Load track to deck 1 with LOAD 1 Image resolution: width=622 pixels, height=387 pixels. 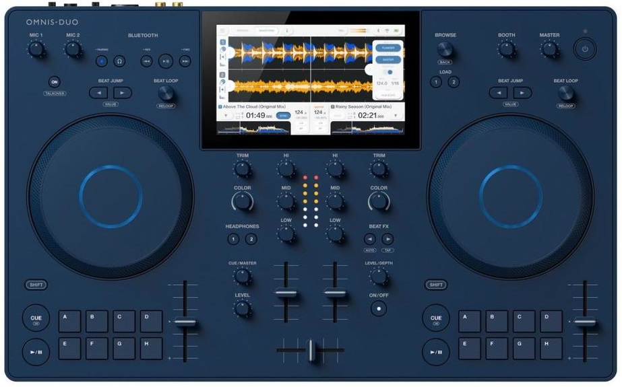coord(436,82)
